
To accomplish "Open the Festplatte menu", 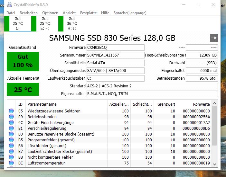I will pos(88,13).
